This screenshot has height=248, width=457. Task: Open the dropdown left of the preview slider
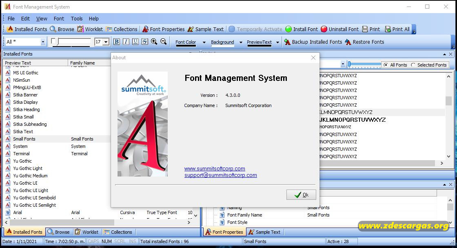[343, 64]
